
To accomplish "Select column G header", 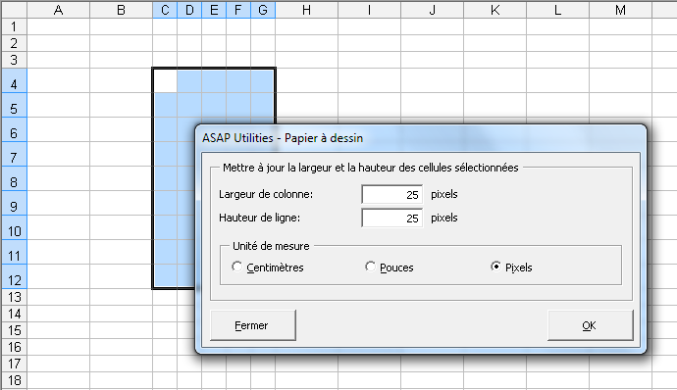I will point(263,10).
